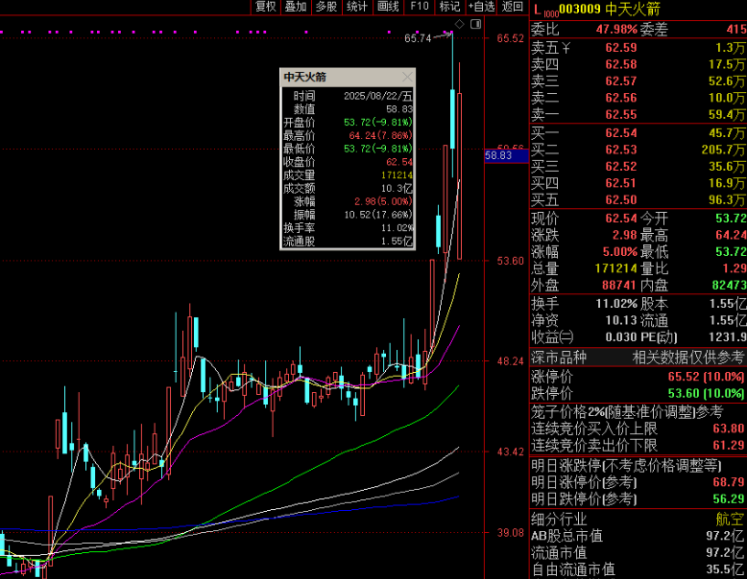Viewport: 747px width, 579px height.
Task: Select the 买五 price 62.50
Action: 621,199
